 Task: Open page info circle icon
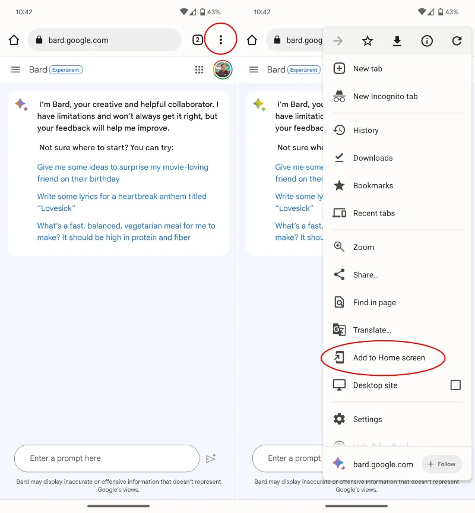(426, 41)
